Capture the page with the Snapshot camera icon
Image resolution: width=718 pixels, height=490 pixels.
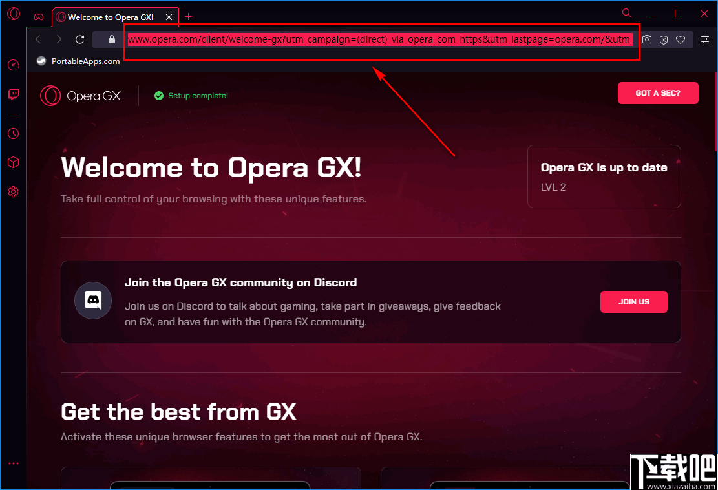pos(647,39)
